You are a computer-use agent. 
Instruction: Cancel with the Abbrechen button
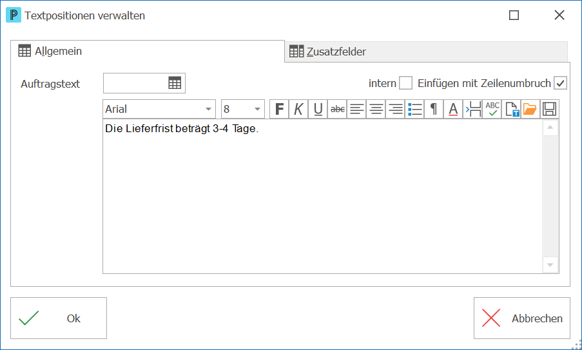click(x=522, y=318)
